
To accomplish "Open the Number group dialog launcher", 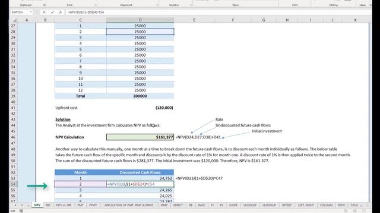I will tap(191, 5).
